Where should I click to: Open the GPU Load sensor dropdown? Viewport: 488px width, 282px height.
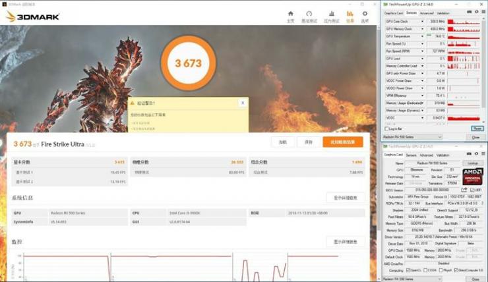(422, 59)
